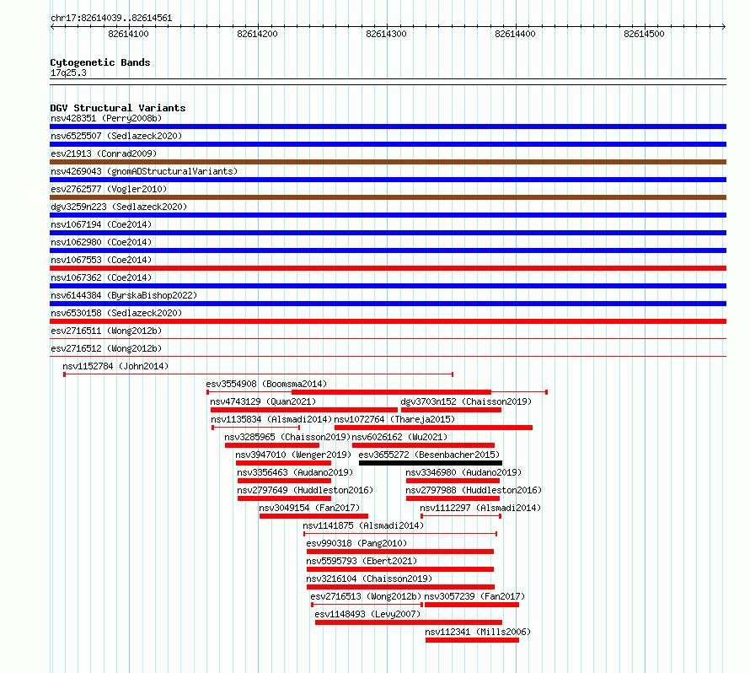The height and width of the screenshot is (673, 750).
Task: Select the nsv1067553 (Coe2014) label
Action: (101, 260)
